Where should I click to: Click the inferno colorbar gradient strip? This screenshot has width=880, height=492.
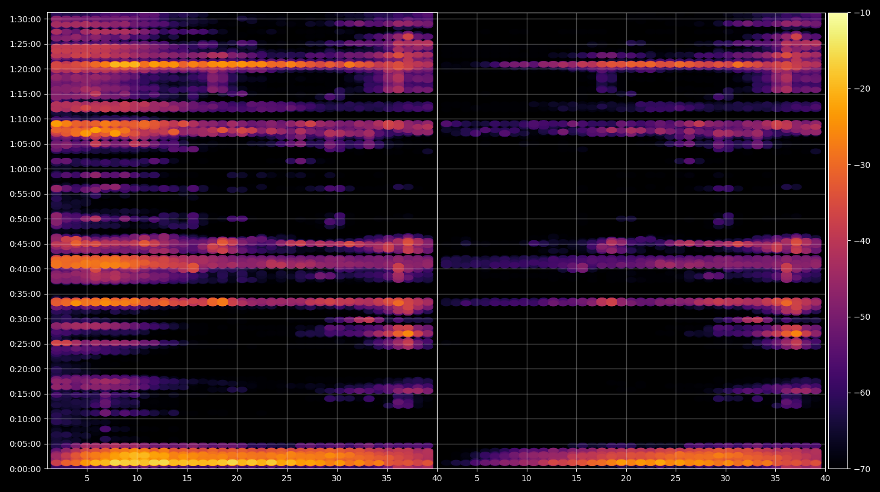(x=838, y=241)
